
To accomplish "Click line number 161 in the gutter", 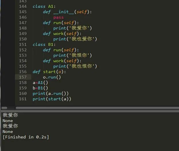I will point(23,99).
